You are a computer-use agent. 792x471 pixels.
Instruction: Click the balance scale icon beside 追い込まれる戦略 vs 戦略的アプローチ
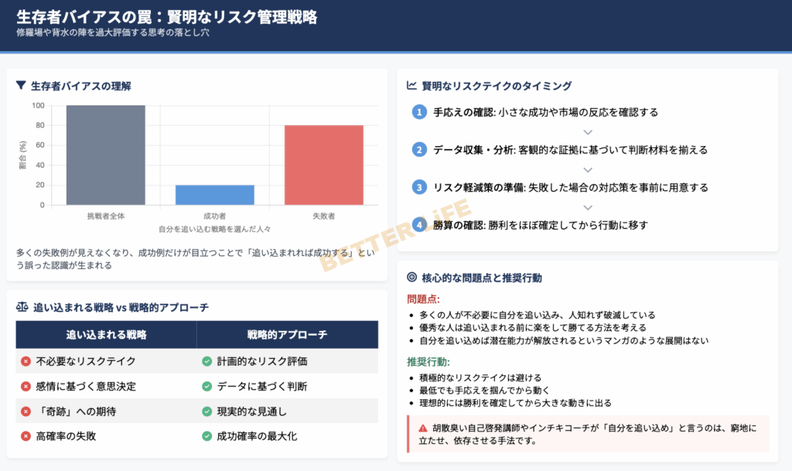tap(22, 307)
